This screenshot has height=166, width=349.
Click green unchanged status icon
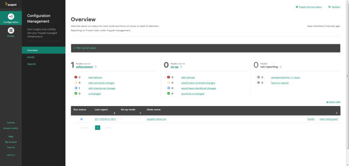75,93
